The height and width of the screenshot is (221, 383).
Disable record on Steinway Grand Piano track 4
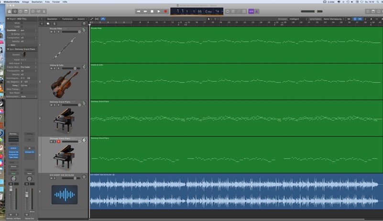tap(59, 142)
